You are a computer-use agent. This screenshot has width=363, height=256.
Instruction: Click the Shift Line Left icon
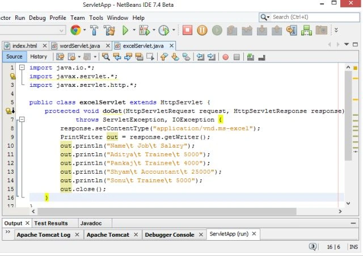click(x=200, y=57)
